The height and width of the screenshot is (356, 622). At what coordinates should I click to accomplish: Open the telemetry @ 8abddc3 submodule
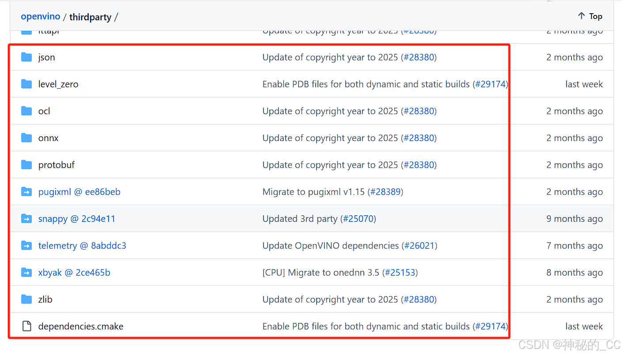tap(82, 246)
